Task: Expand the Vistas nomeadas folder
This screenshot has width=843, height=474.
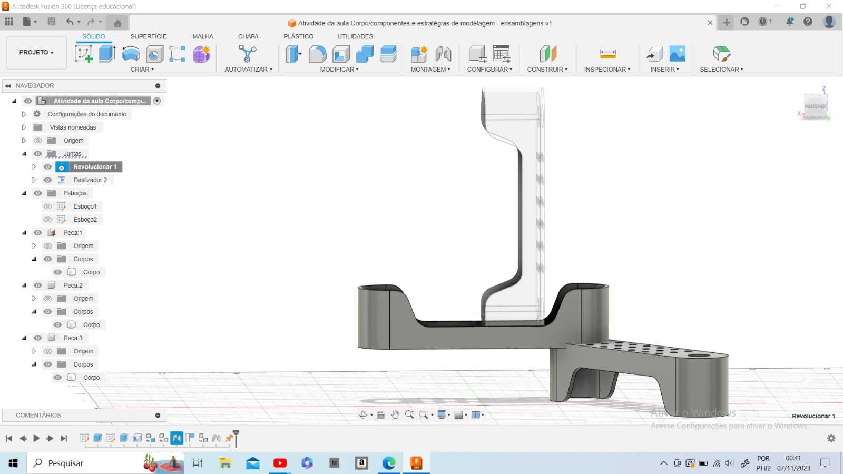Action: (x=24, y=127)
